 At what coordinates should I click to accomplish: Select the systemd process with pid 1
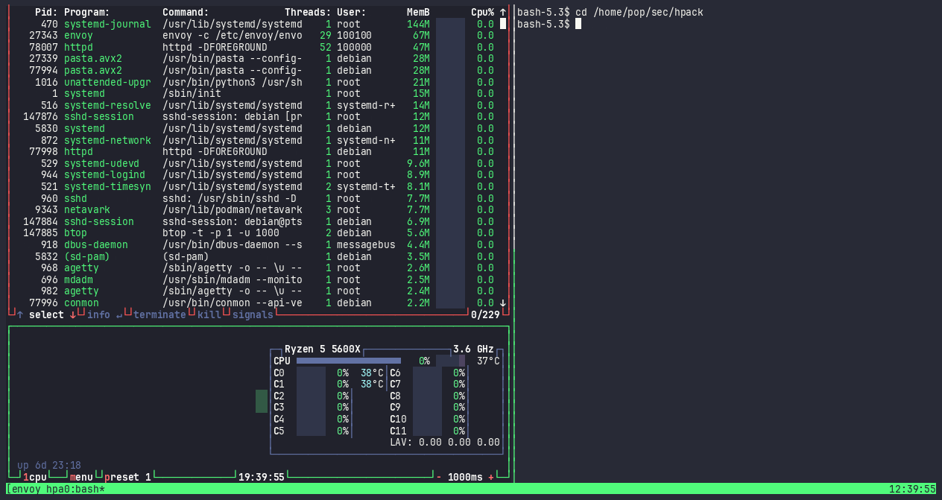pyautogui.click(x=255, y=94)
